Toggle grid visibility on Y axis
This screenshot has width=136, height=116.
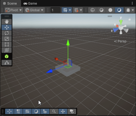[65, 10]
